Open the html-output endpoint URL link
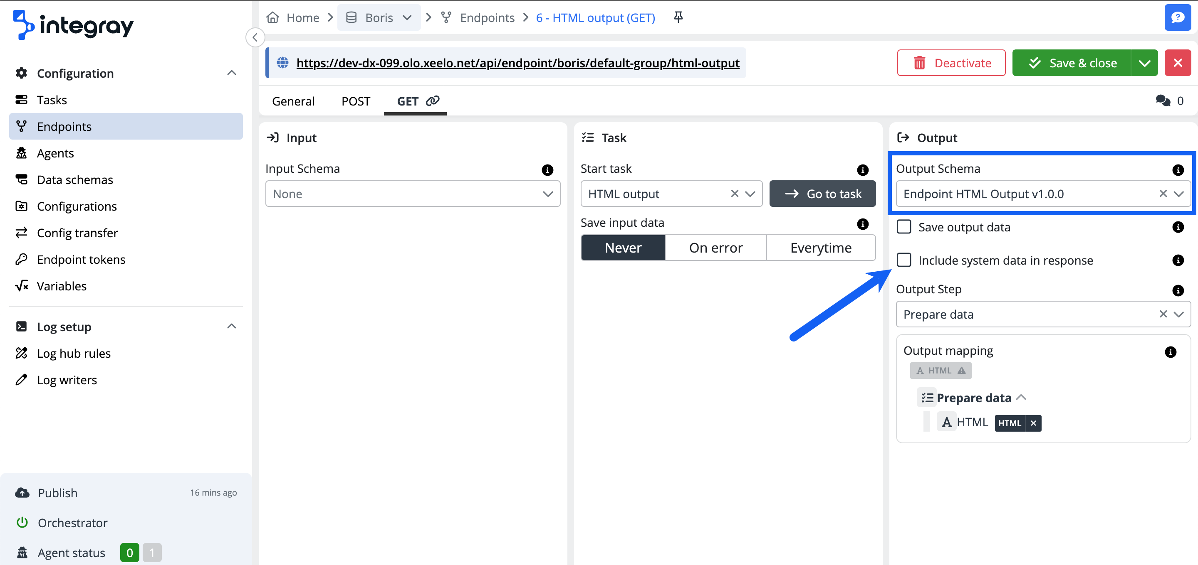The image size is (1198, 565). click(x=517, y=63)
